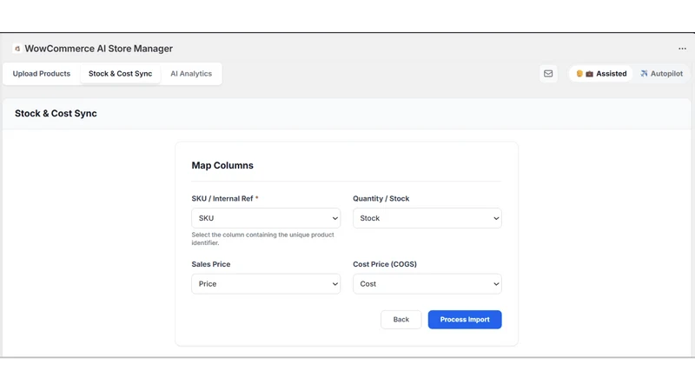Click the unique product identifier help text
Image resolution: width=695 pixels, height=391 pixels.
(263, 238)
